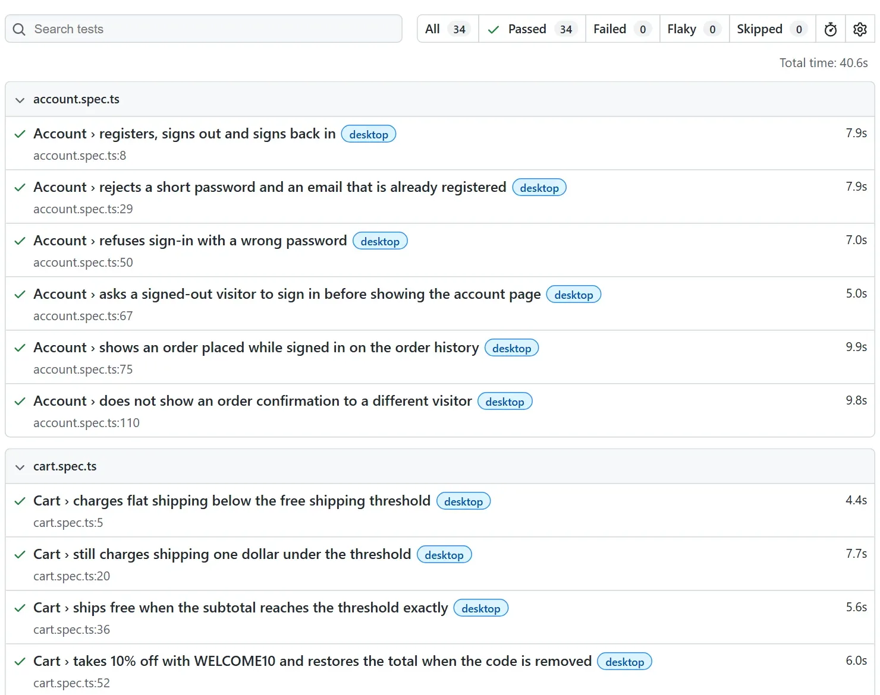Click the file location cart.spec.ts:36
The width and height of the screenshot is (880, 695).
[x=72, y=630]
